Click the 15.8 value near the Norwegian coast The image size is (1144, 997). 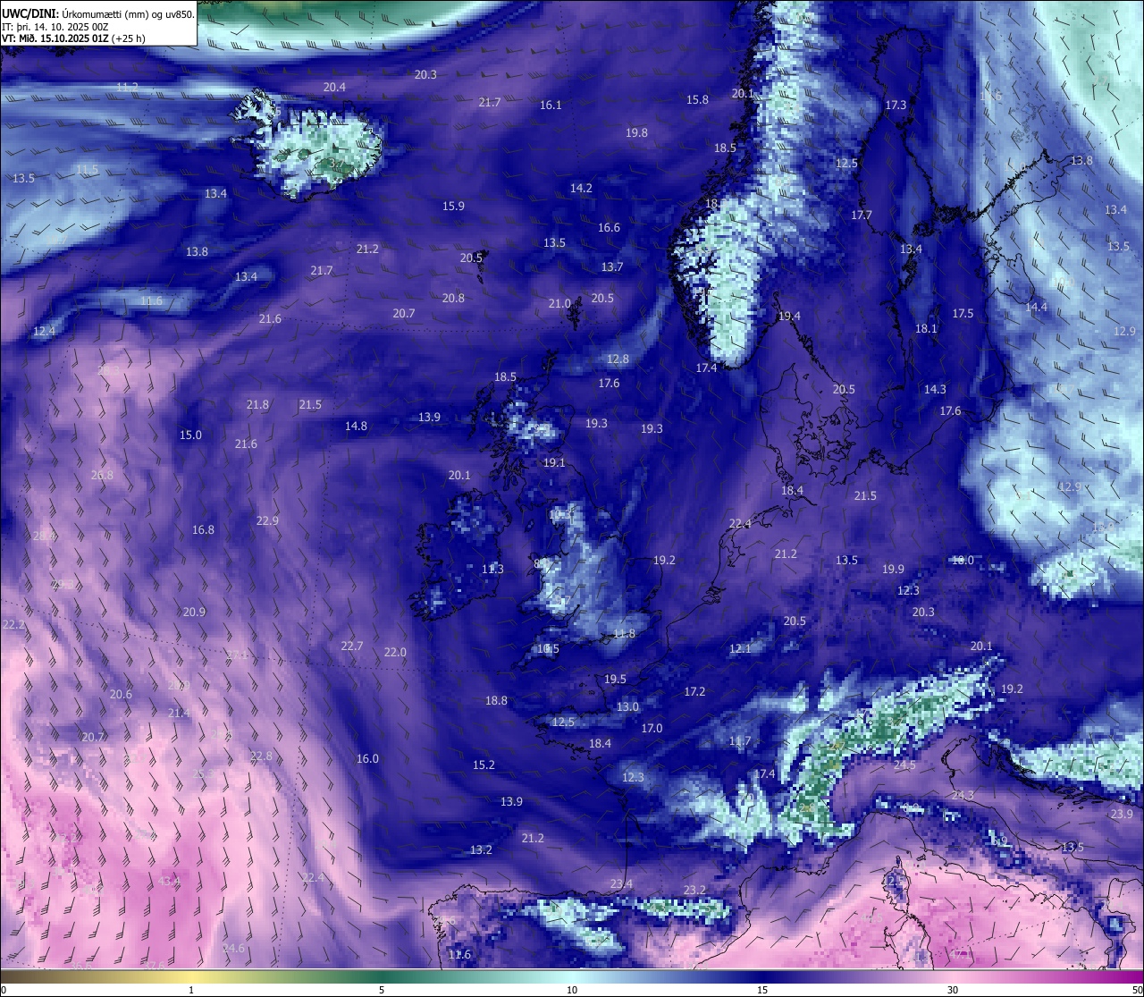(x=697, y=100)
